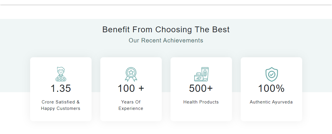
Task: Click the shield checkmark icon
Action: tap(271, 74)
